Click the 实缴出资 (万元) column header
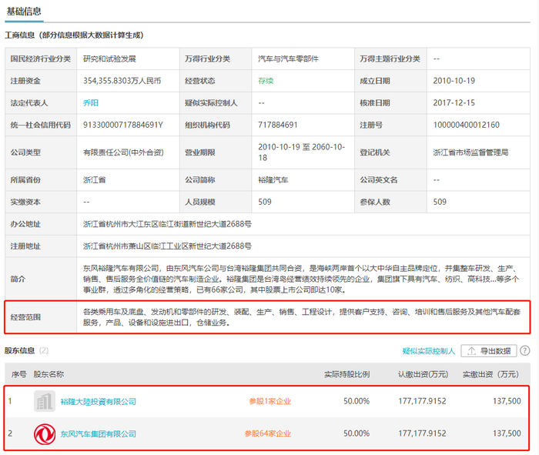539x455 pixels. tap(490, 374)
